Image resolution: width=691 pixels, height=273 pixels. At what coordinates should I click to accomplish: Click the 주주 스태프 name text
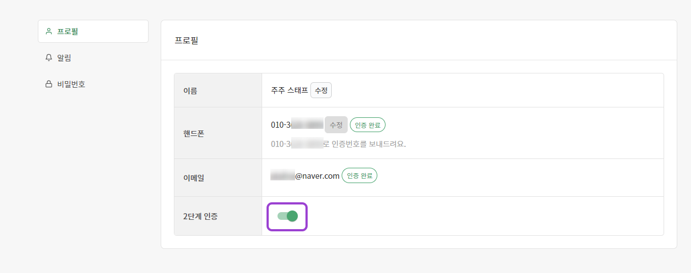point(289,90)
